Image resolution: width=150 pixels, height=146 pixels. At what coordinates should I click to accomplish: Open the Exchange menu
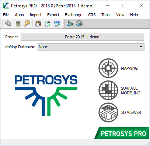74,15
